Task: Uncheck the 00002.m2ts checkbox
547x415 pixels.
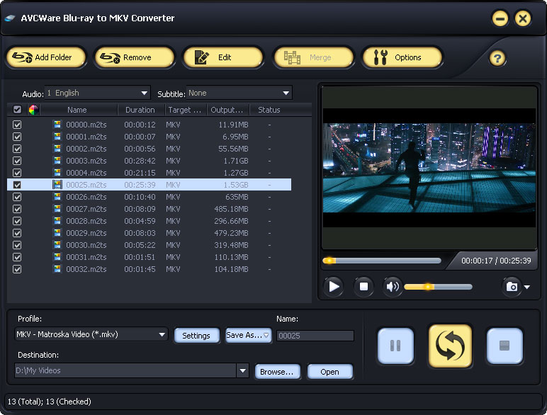Action: 17,149
